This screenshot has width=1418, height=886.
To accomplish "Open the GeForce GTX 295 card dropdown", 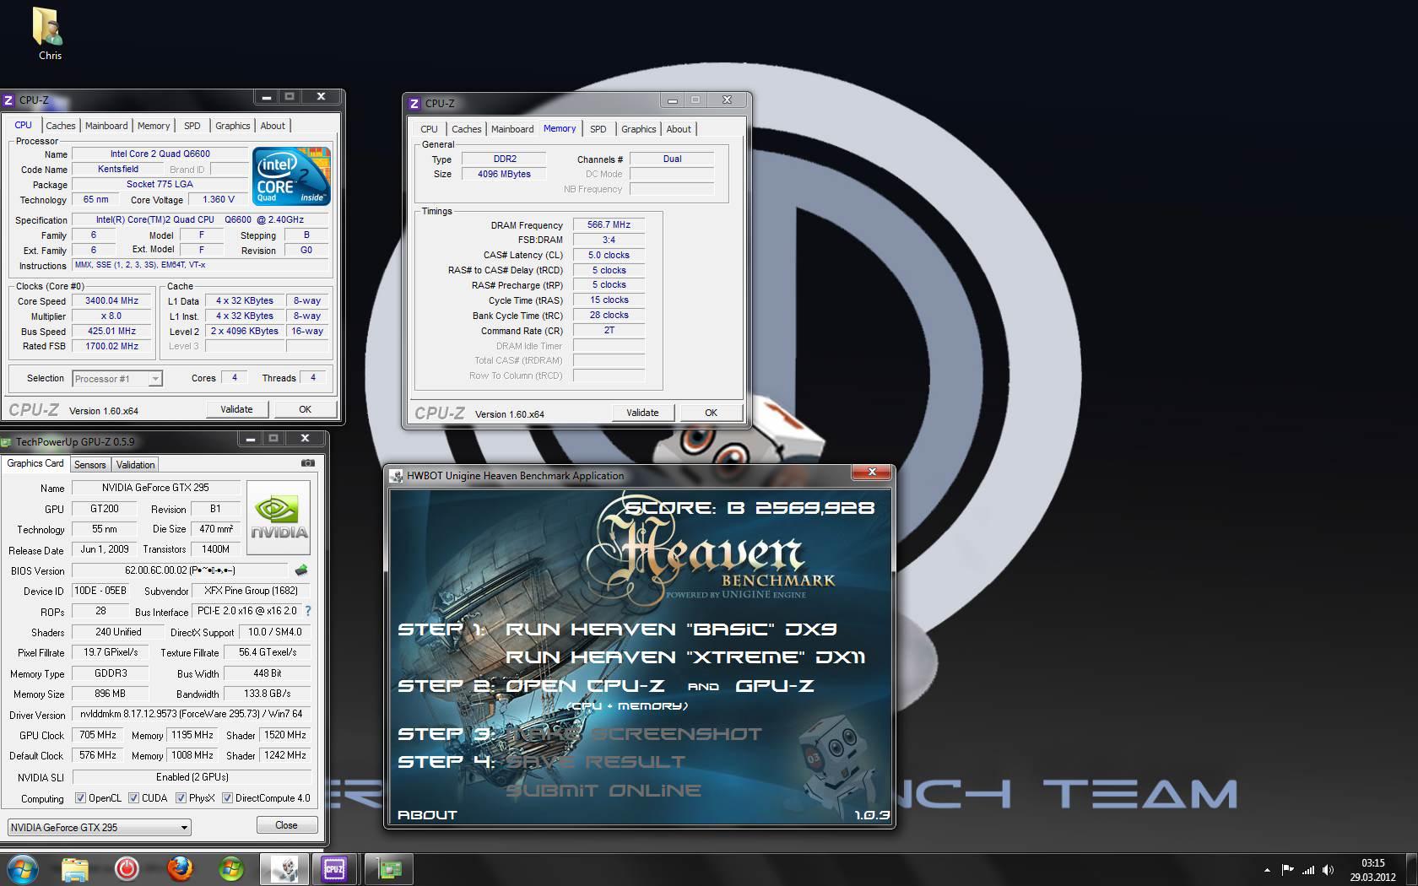I will tap(100, 827).
